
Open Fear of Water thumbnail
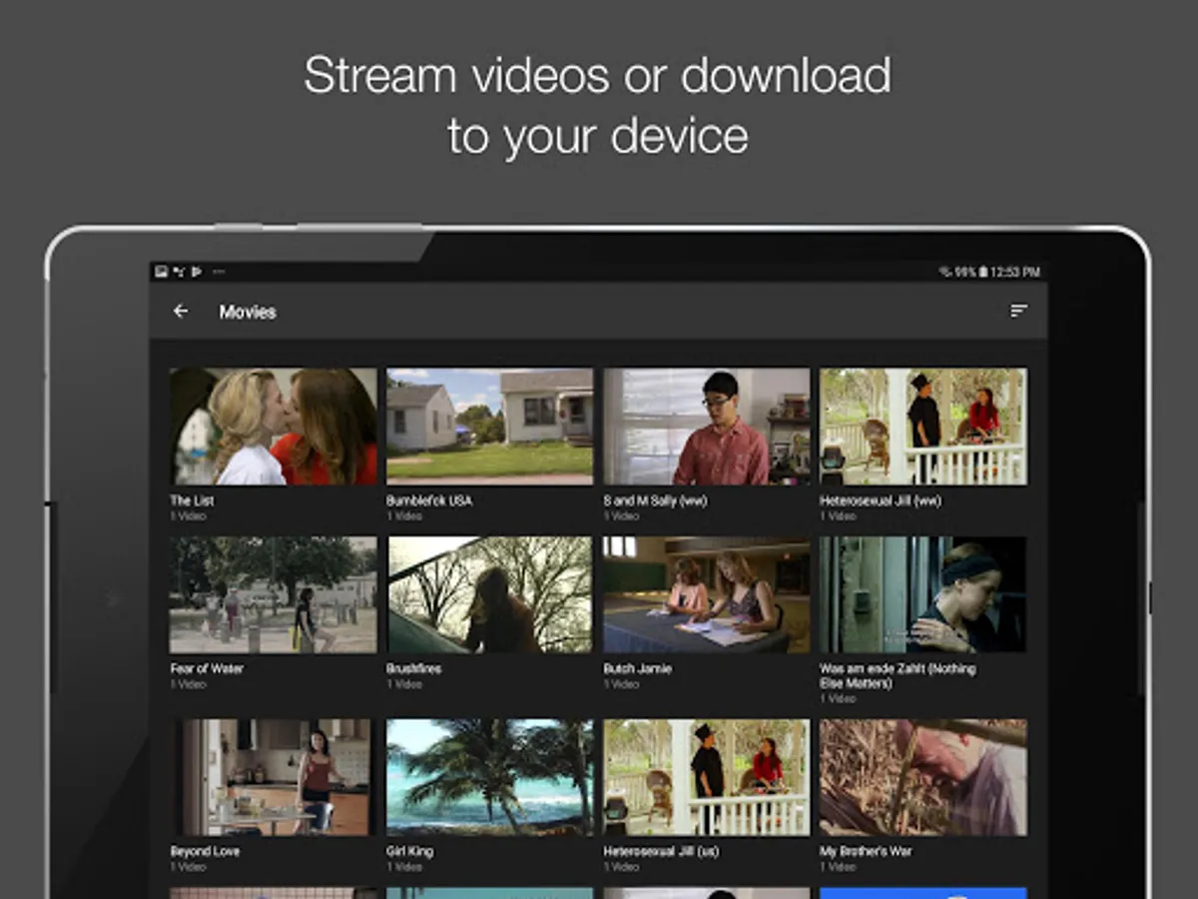[x=274, y=595]
